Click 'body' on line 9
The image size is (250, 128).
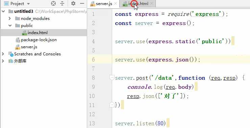185,87
